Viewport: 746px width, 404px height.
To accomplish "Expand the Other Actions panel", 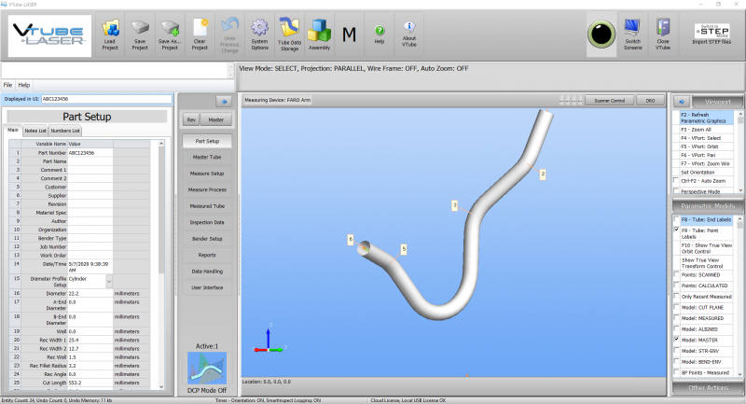I will tap(708, 388).
